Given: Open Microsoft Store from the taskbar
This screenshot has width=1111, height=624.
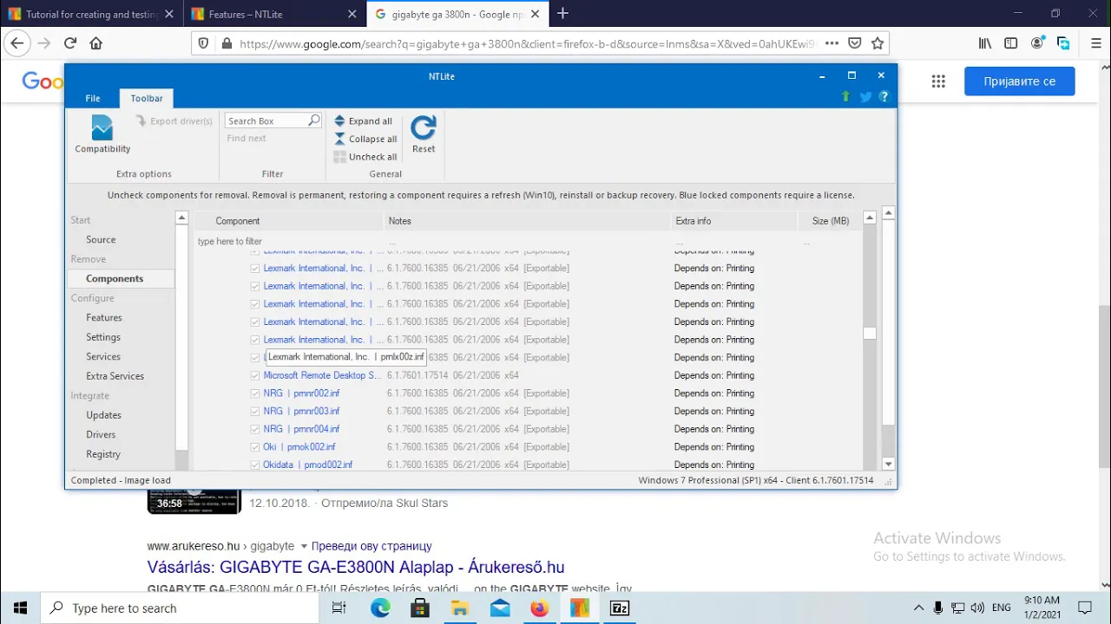Looking at the screenshot, I should [x=420, y=608].
